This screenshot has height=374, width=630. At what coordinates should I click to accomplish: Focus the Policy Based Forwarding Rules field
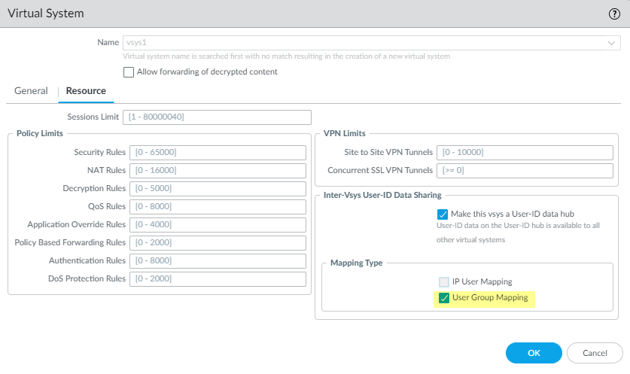[x=218, y=242]
